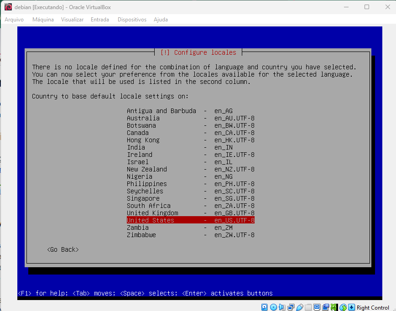The width and height of the screenshot is (396, 311).
Task: Click the shared folders status icon
Action: point(308,307)
